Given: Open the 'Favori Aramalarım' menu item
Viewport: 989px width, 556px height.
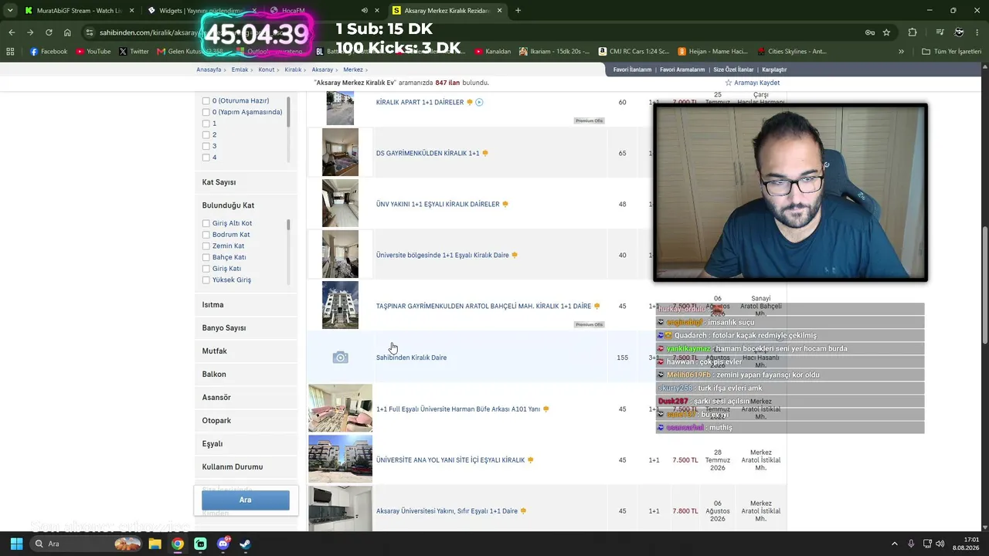Looking at the screenshot, I should [x=682, y=69].
